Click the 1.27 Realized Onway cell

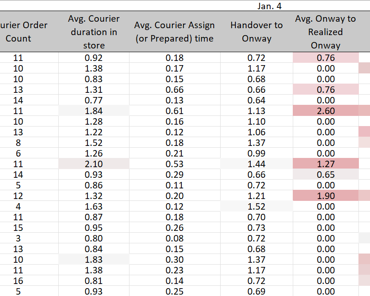coord(326,164)
